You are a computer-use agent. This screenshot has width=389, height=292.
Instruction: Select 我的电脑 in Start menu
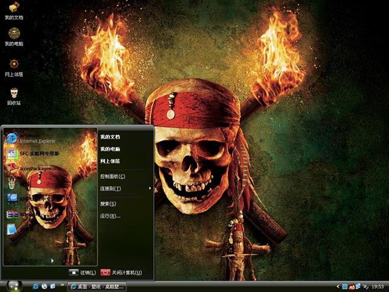coord(110,149)
